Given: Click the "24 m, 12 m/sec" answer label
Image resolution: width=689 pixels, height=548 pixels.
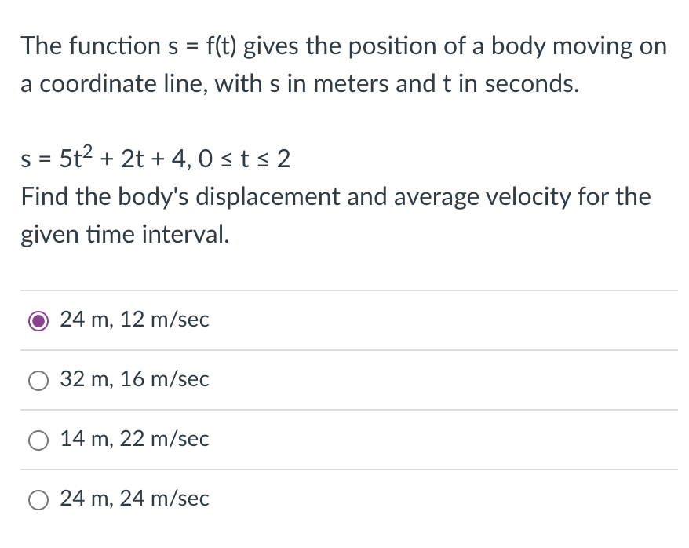Looking at the screenshot, I should [x=134, y=320].
